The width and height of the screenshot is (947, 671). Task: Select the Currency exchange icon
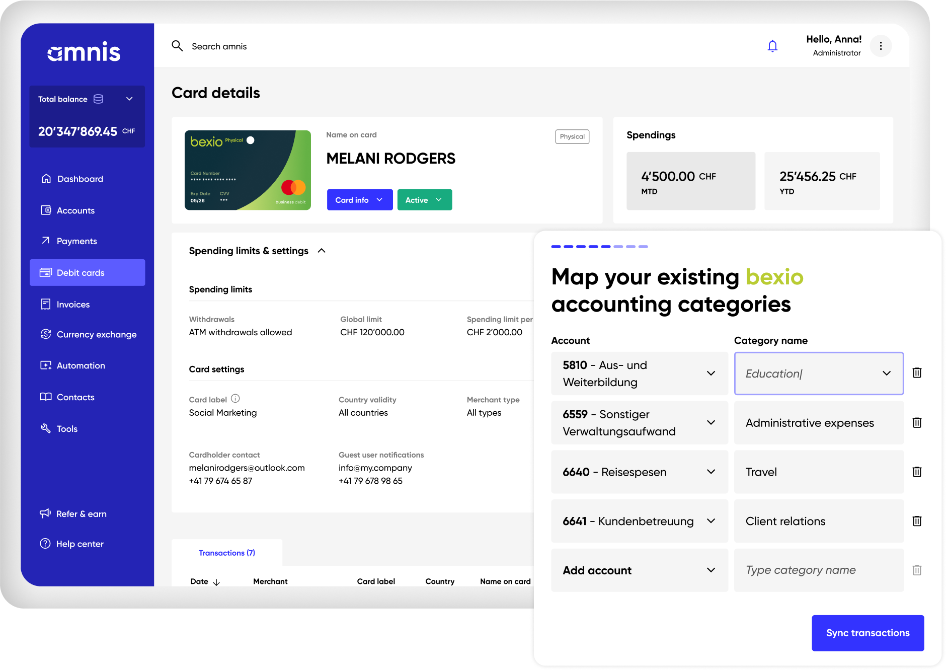tap(45, 334)
